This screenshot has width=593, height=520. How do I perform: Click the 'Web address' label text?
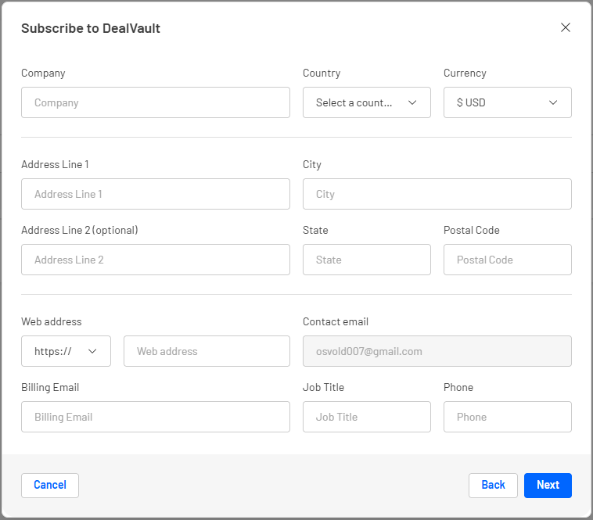52,321
